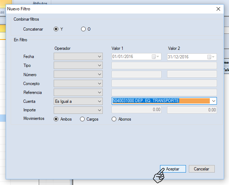Expand the Concepto operator dropdown
This screenshot has width=229, height=185.
click(99, 83)
